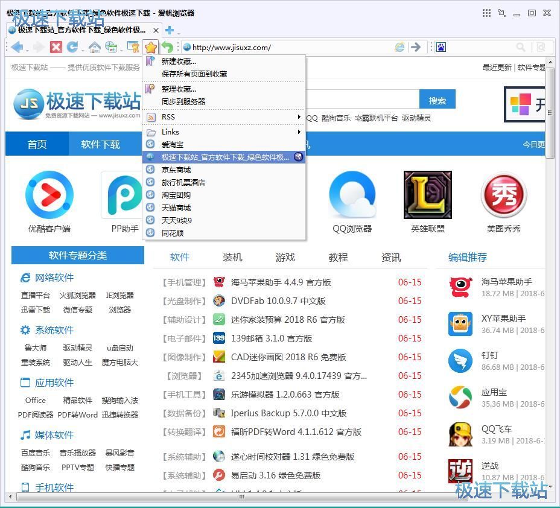Switch to the 资讯 tab
Viewport: 560px width, 508px height.
click(x=391, y=258)
